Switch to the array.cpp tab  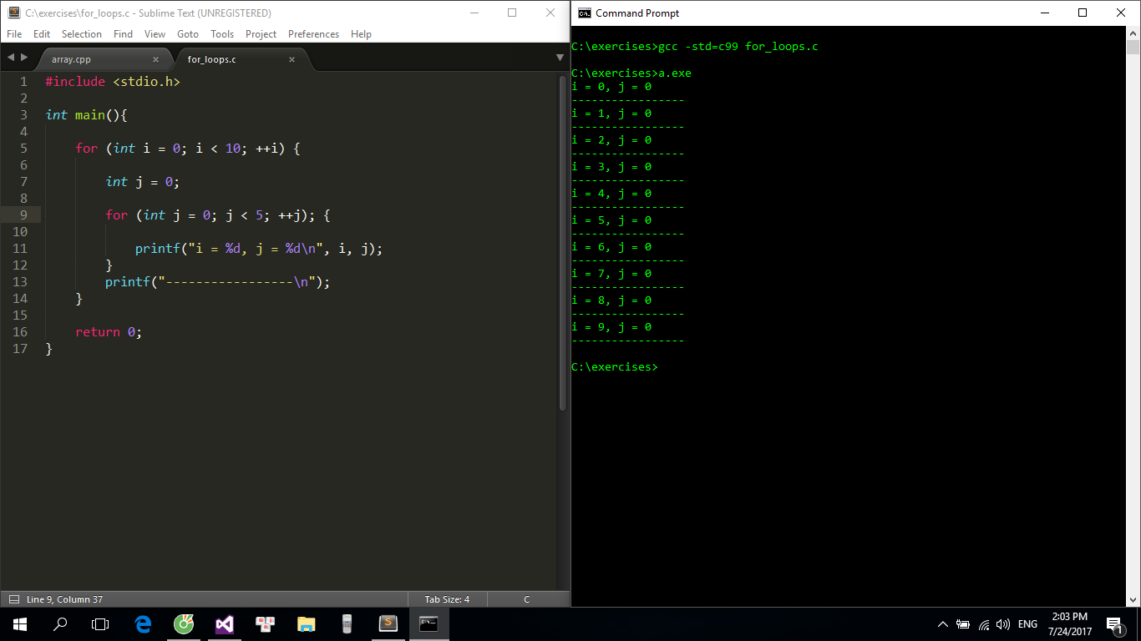72,59
